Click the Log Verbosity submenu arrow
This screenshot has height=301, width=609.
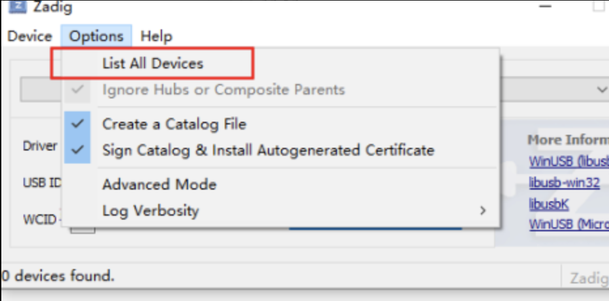pos(483,210)
